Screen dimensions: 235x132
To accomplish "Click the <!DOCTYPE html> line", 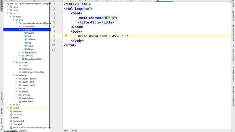I will point(77,4).
